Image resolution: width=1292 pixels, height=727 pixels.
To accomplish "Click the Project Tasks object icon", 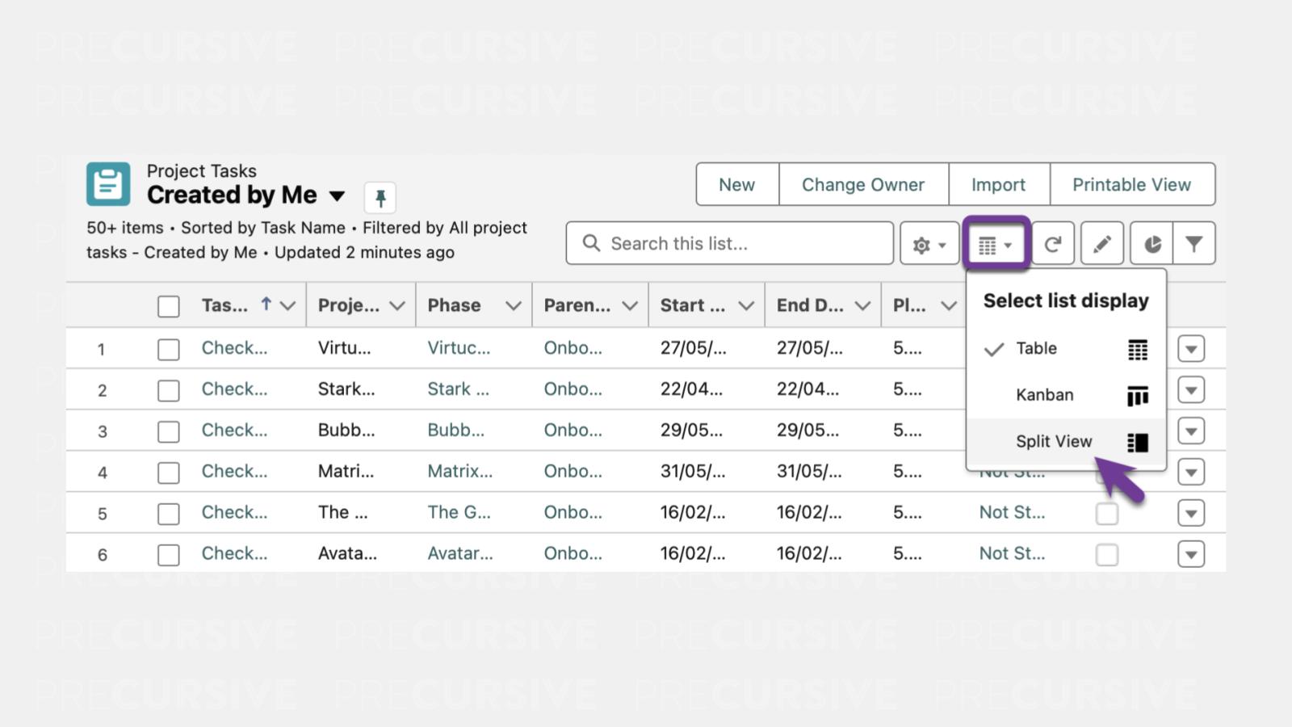I will tap(108, 184).
